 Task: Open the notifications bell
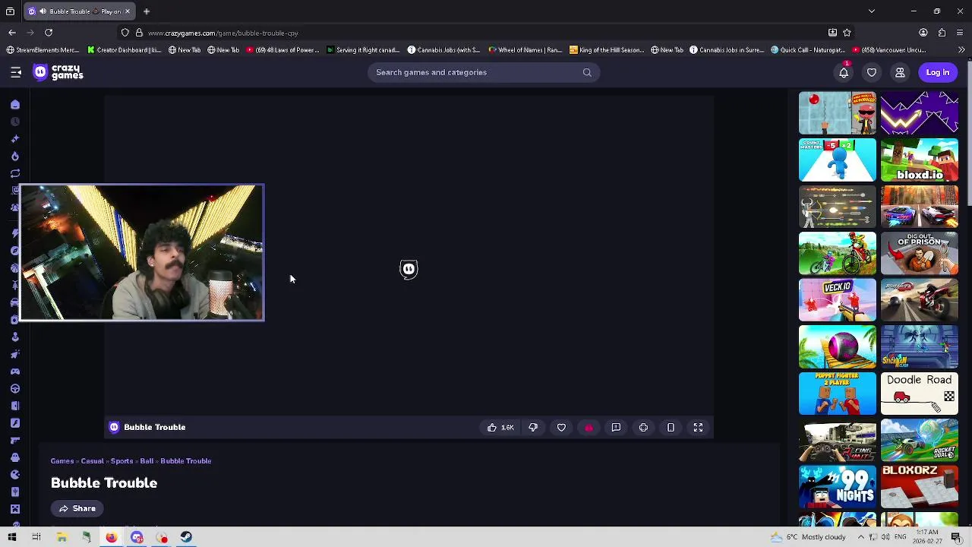pyautogui.click(x=844, y=72)
